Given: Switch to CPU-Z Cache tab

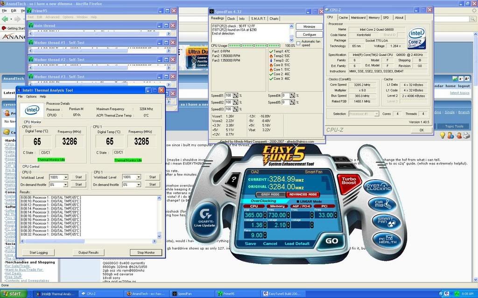Looking at the screenshot, I should pyautogui.click(x=343, y=18).
